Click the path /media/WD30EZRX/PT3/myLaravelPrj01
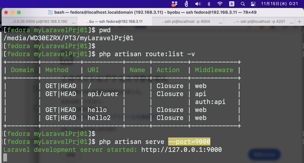This screenshot has width=304, height=163. tap(68, 38)
